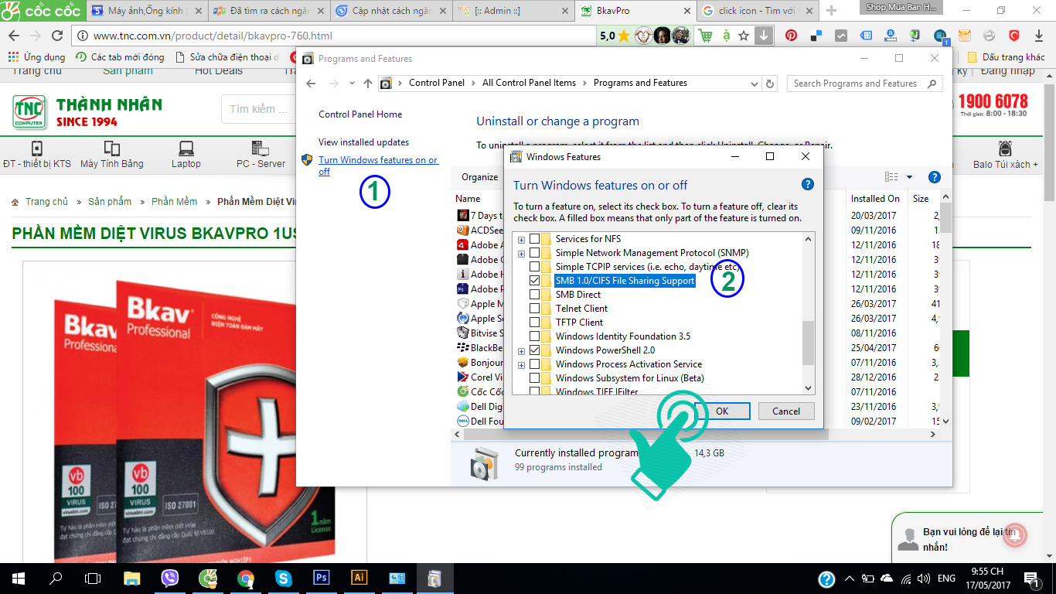Open the Viber app from the taskbar
This screenshot has height=594, width=1056.
[170, 578]
